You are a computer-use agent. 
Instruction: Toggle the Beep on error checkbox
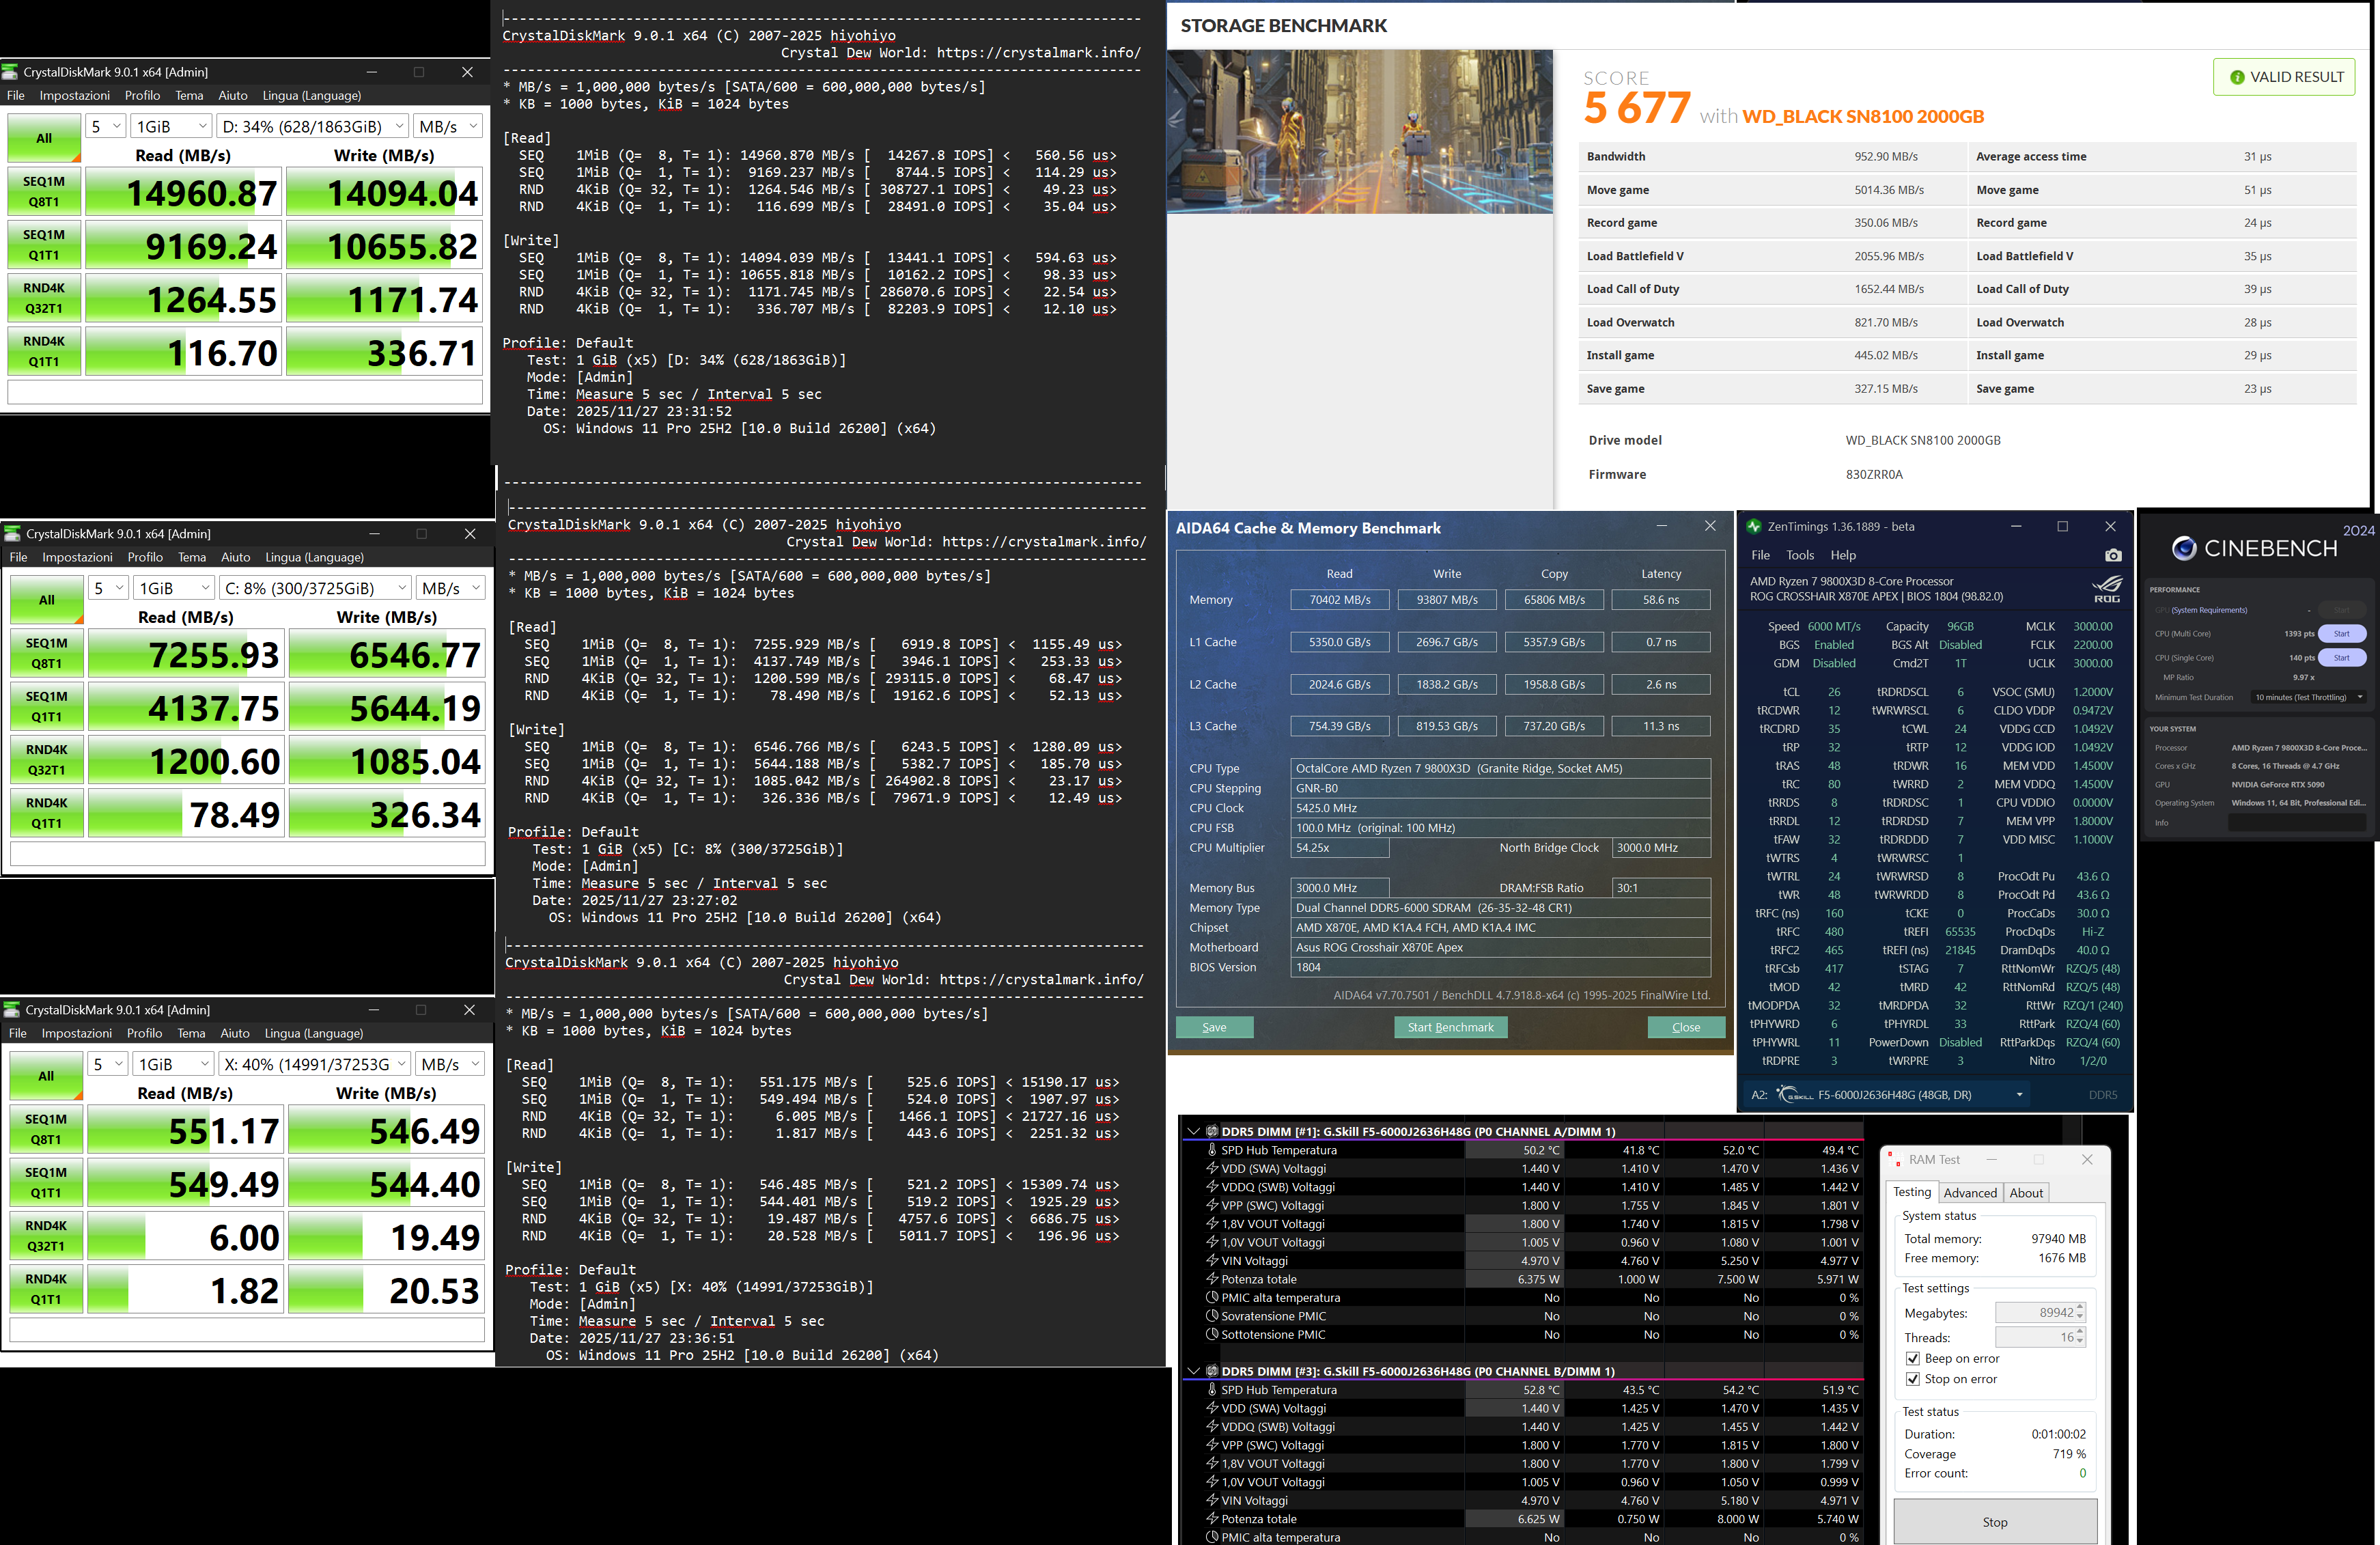click(1912, 1359)
